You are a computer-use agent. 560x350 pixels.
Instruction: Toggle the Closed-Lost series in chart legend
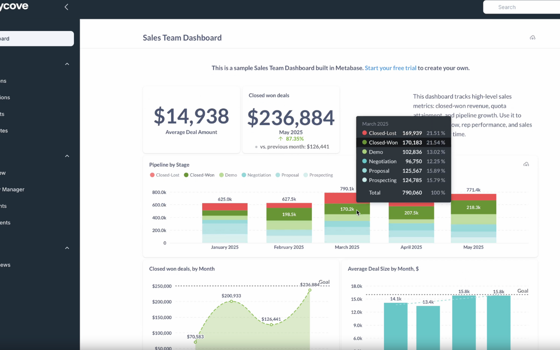point(164,175)
